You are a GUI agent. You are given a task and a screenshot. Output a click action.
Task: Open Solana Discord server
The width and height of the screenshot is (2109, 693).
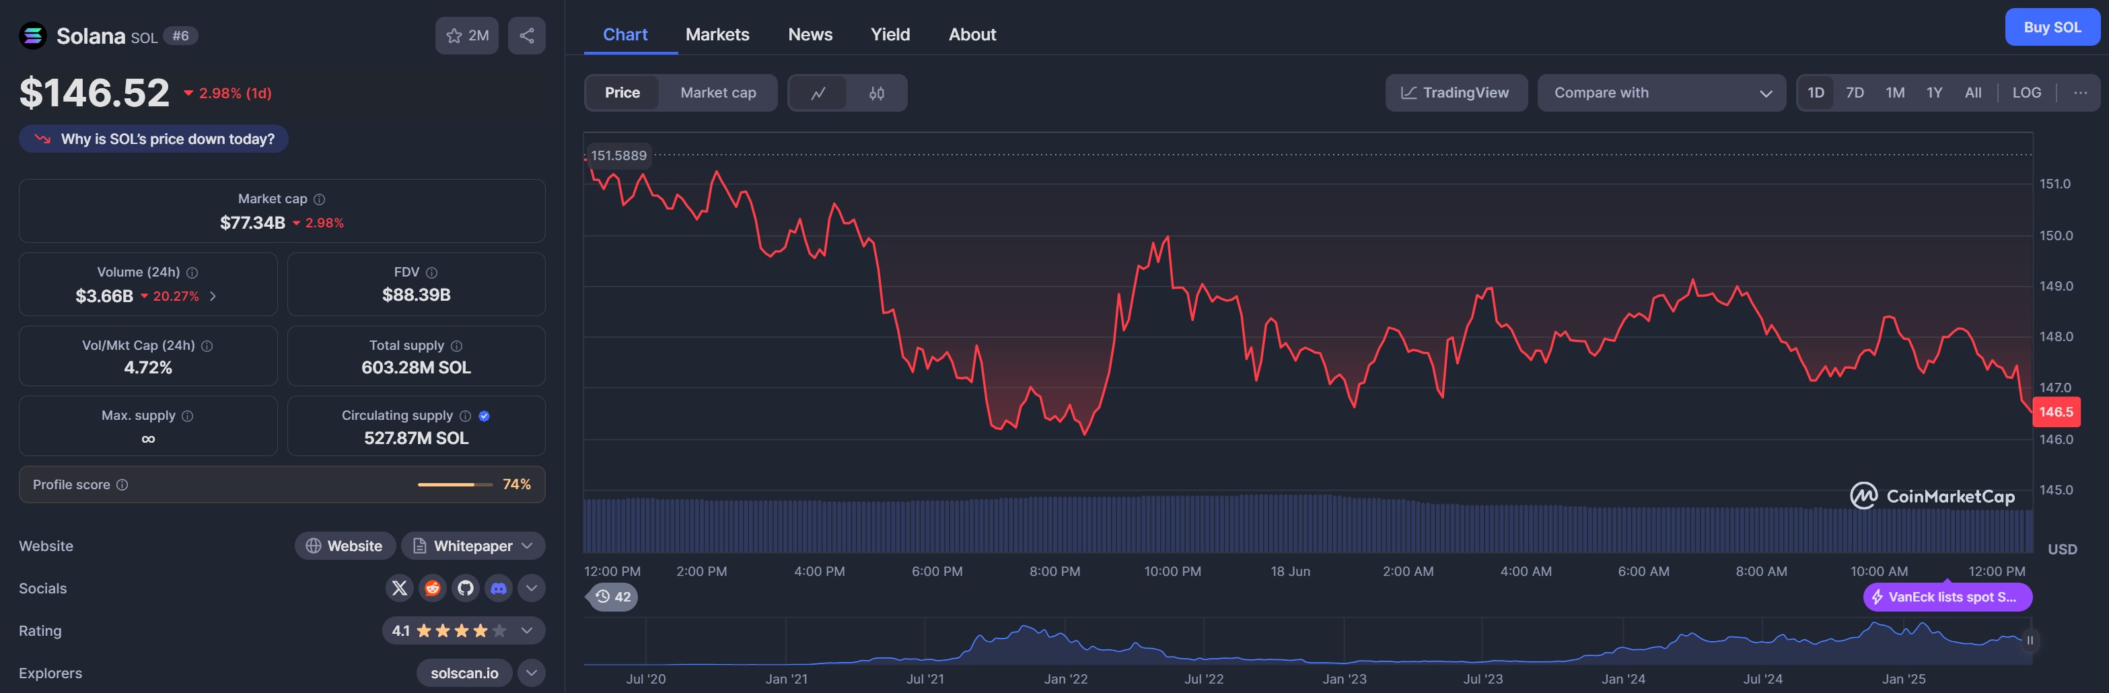tap(499, 588)
